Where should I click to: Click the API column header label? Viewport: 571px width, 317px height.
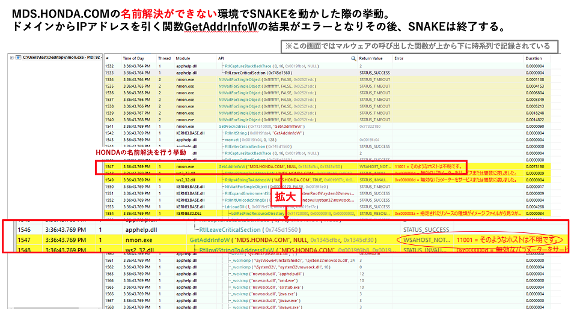point(222,59)
